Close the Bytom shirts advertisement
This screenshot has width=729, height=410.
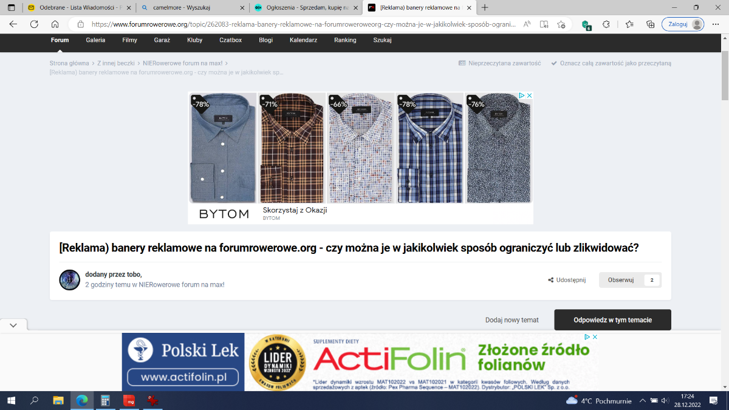coord(529,96)
